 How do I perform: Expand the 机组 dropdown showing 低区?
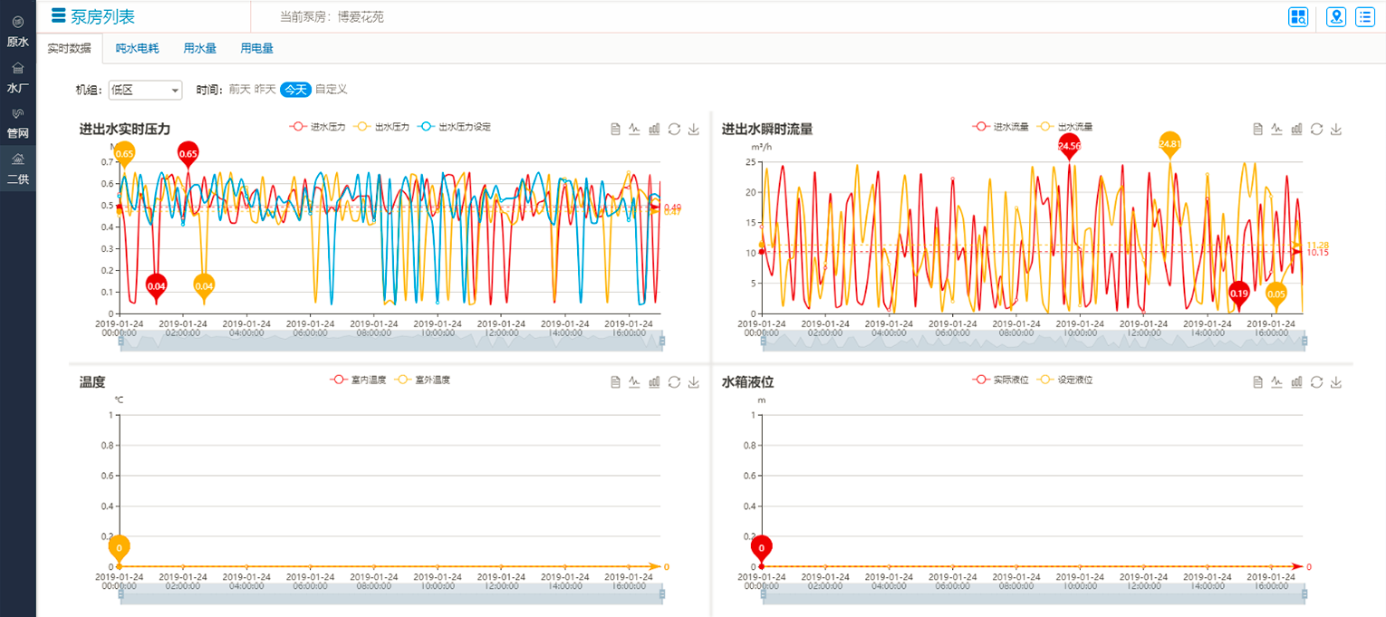(x=145, y=90)
